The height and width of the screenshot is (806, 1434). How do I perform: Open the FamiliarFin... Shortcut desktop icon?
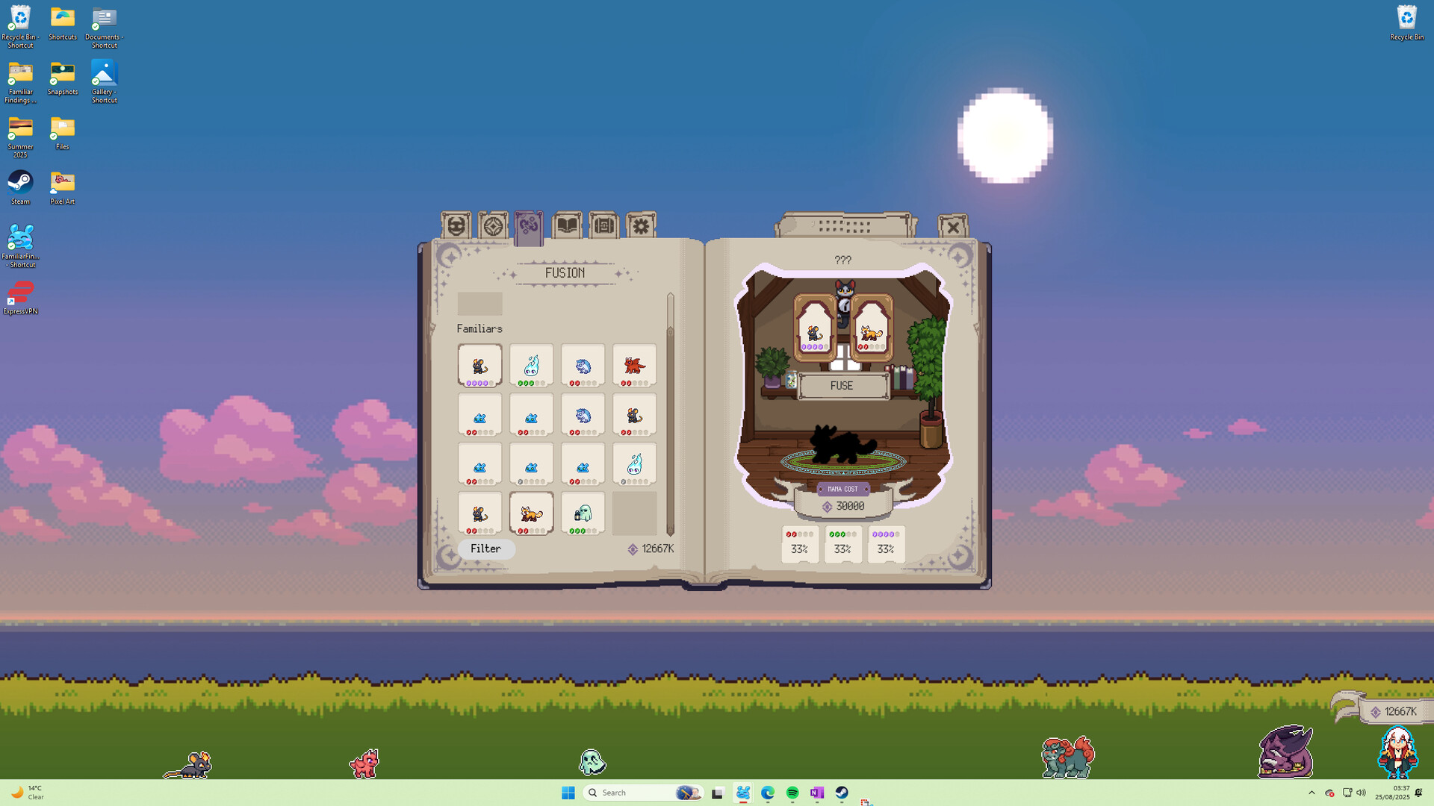point(21,246)
